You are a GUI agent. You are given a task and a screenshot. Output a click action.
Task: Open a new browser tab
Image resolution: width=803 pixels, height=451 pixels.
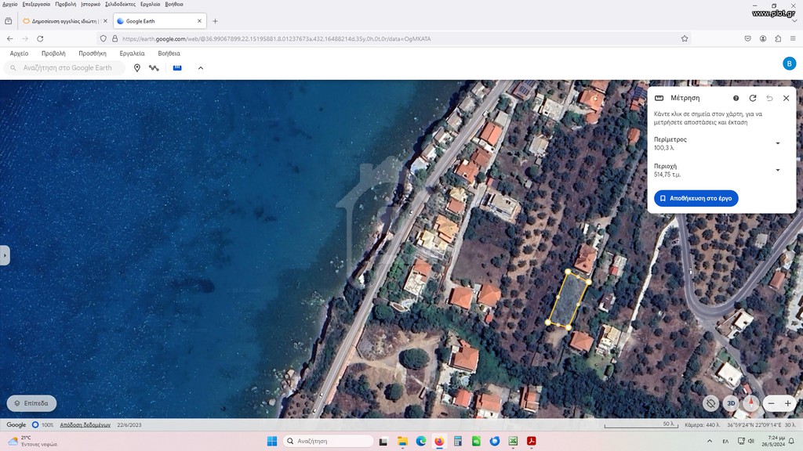215,21
